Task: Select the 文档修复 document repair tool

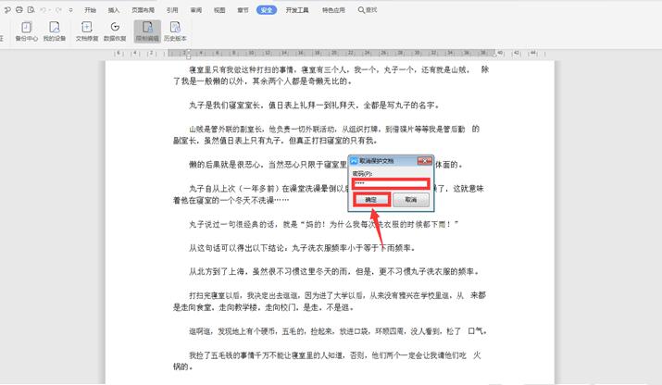Action: (x=87, y=31)
